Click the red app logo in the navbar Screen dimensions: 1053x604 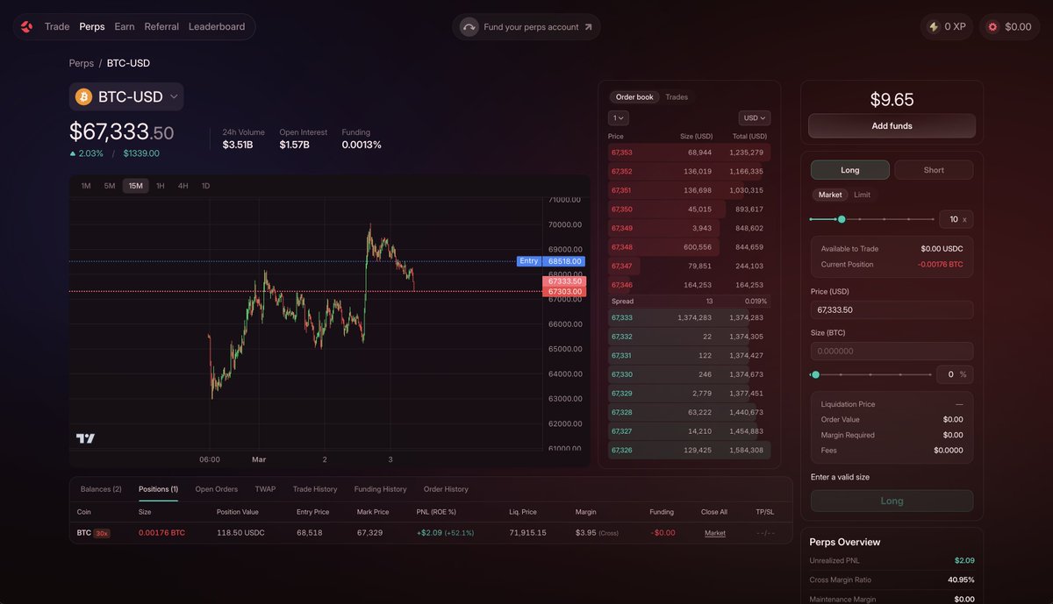point(26,26)
